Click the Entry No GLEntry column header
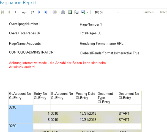This screenshot has width=167, height=132. [x=42, y=96]
